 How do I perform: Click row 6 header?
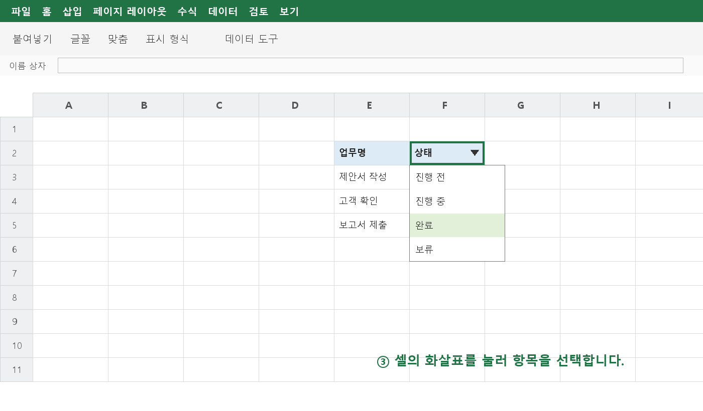(17, 250)
